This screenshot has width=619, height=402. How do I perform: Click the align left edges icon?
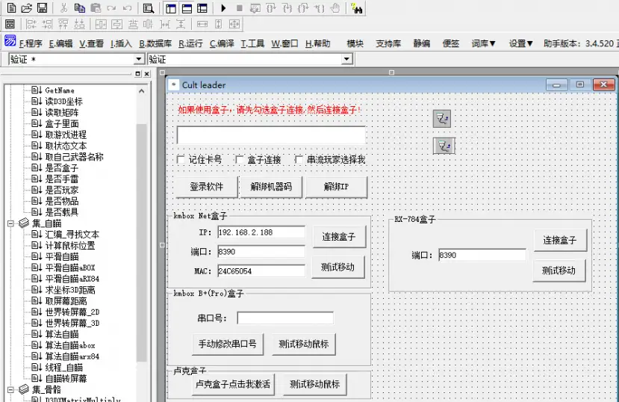[31, 24]
